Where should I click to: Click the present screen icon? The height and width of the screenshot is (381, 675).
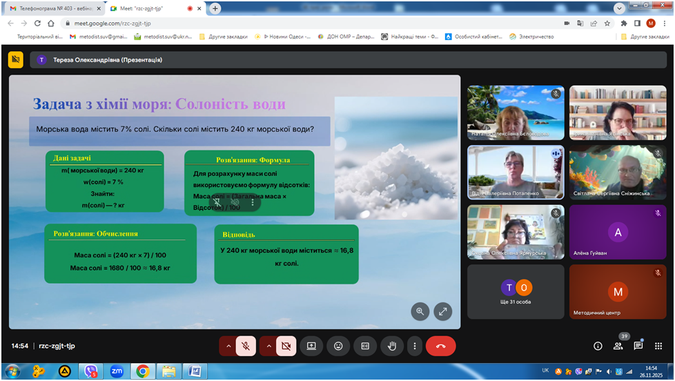tap(311, 346)
